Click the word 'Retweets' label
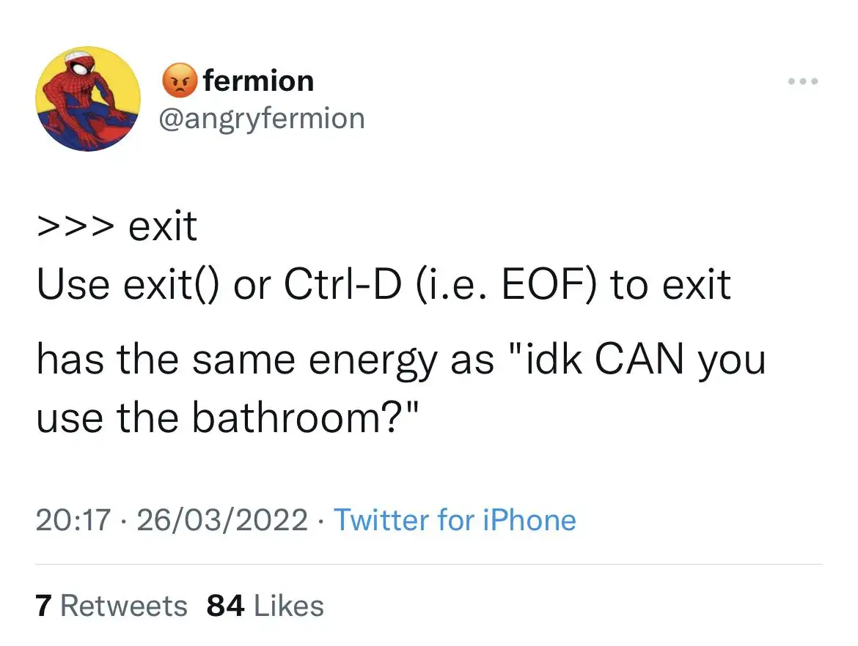 click(x=123, y=606)
